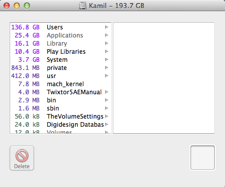Select the System row
The image size is (225, 187).
click(60, 60)
